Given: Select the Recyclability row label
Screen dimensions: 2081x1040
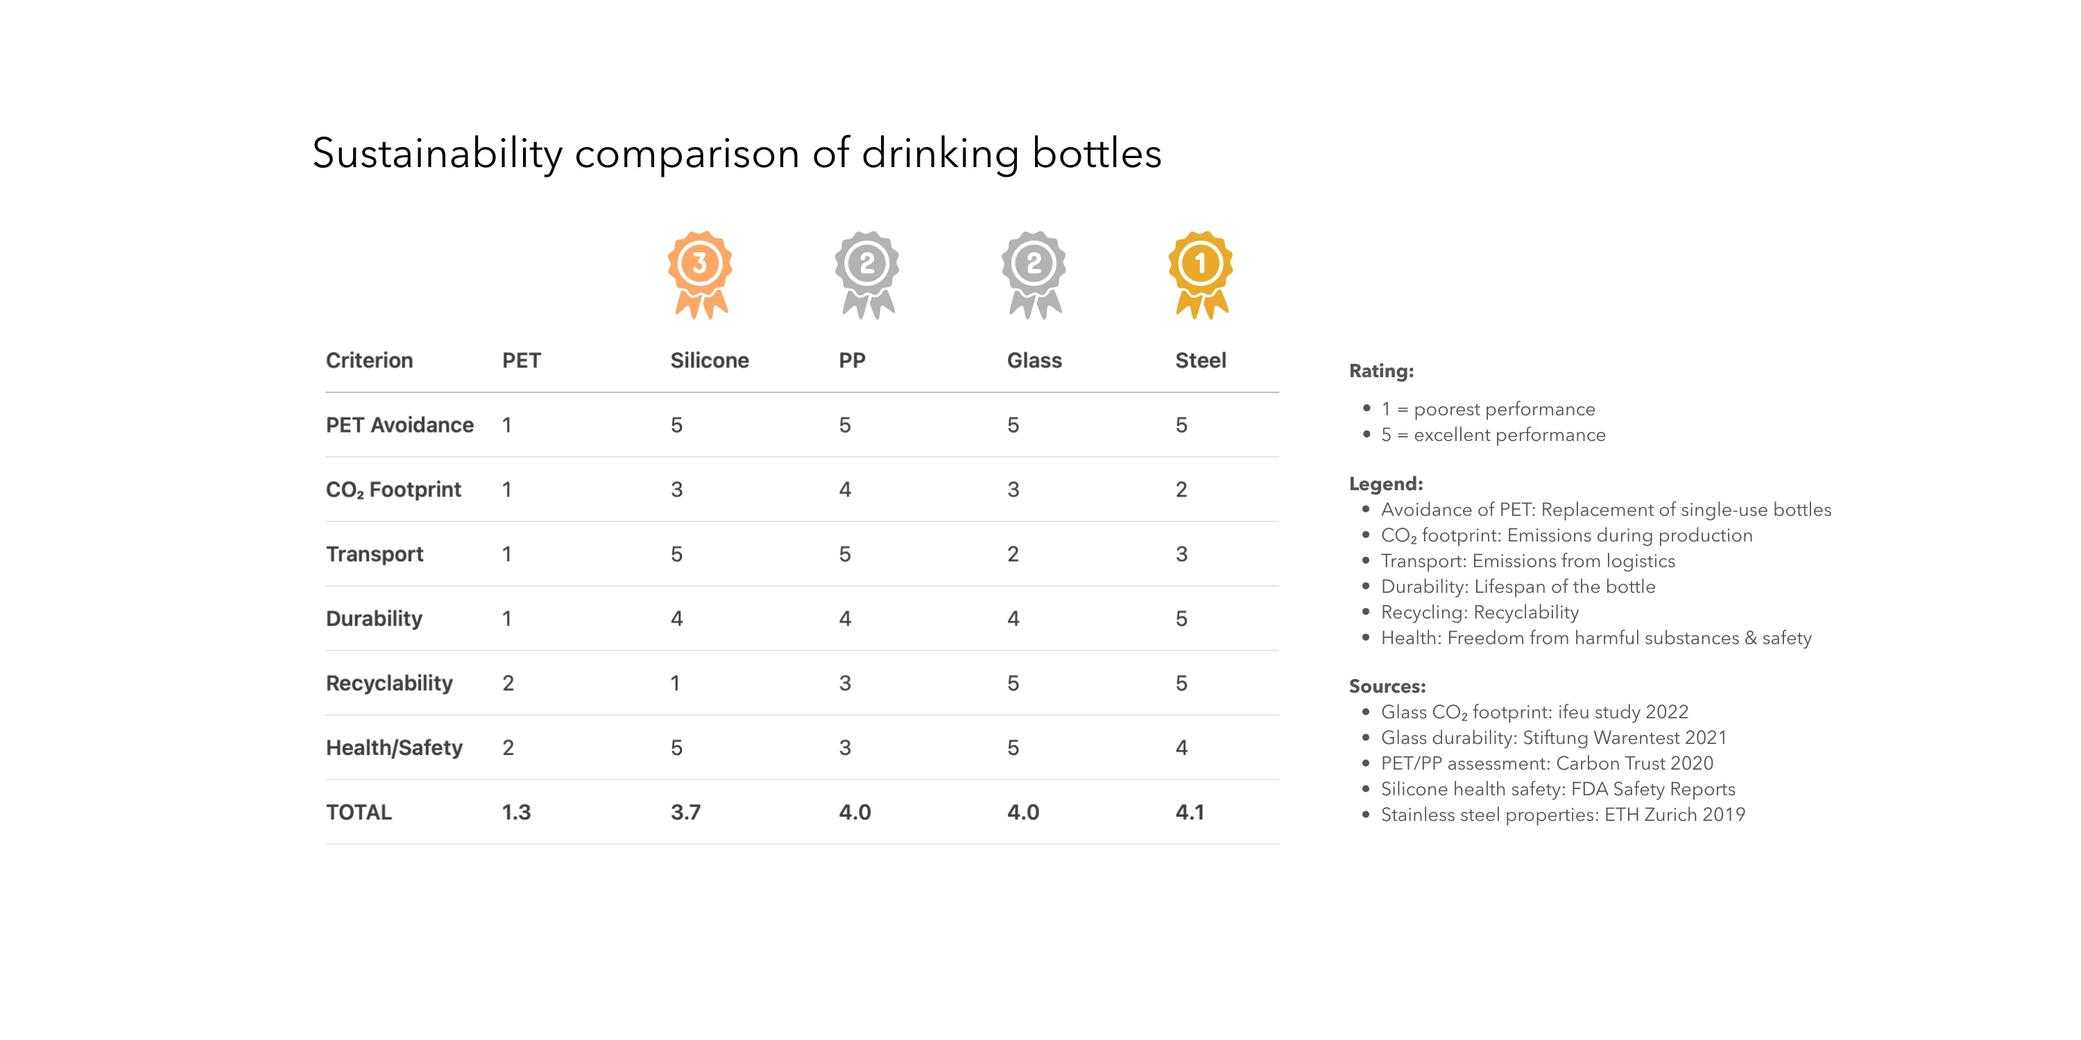Looking at the screenshot, I should coord(389,683).
